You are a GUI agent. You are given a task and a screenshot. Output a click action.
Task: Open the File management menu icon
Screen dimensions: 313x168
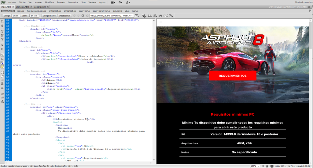[x=155, y=16]
